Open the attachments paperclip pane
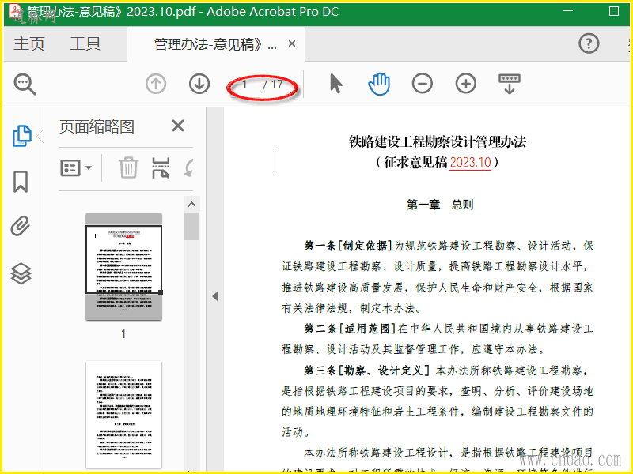Image resolution: width=633 pixels, height=474 pixels. click(x=21, y=226)
